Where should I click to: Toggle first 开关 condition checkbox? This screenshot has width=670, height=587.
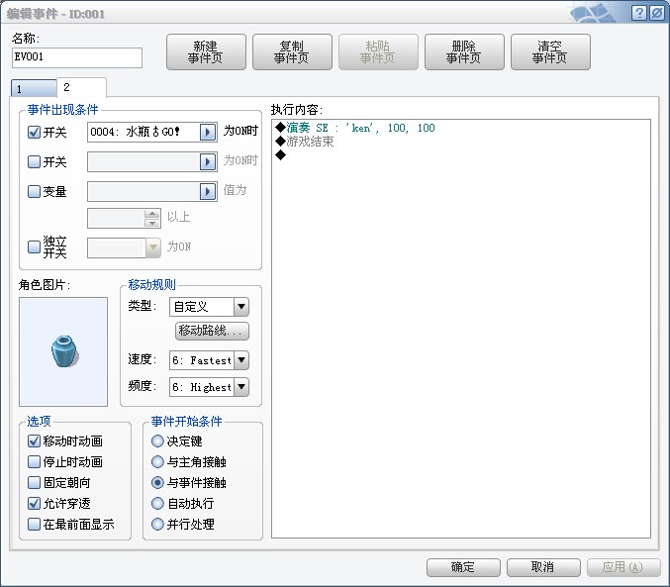(x=35, y=132)
